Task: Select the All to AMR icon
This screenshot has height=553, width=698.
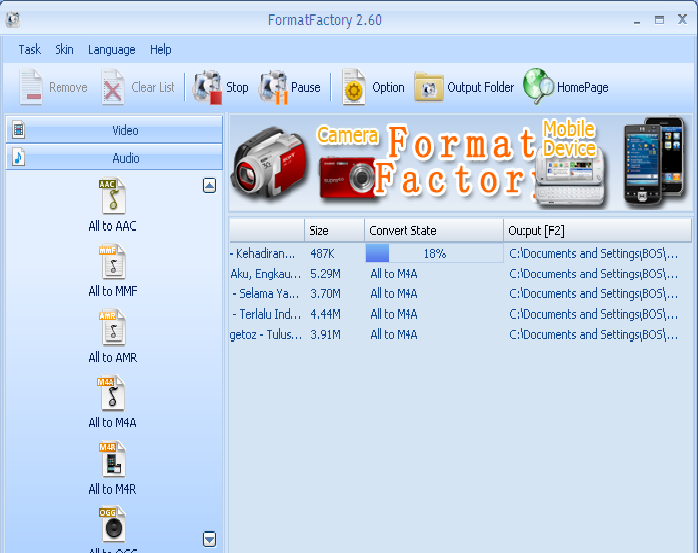Action: (x=113, y=328)
